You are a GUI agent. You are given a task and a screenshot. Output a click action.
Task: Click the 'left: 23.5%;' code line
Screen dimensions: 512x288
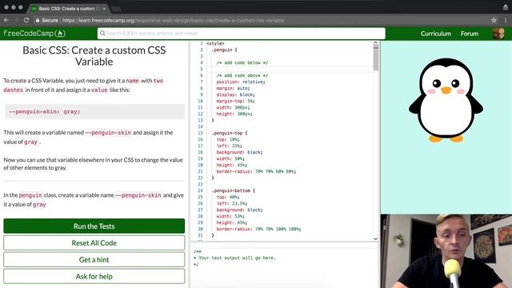[231, 203]
